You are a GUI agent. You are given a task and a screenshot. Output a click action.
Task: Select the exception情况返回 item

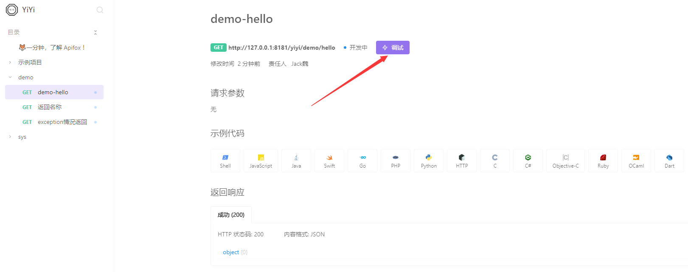pyautogui.click(x=54, y=122)
